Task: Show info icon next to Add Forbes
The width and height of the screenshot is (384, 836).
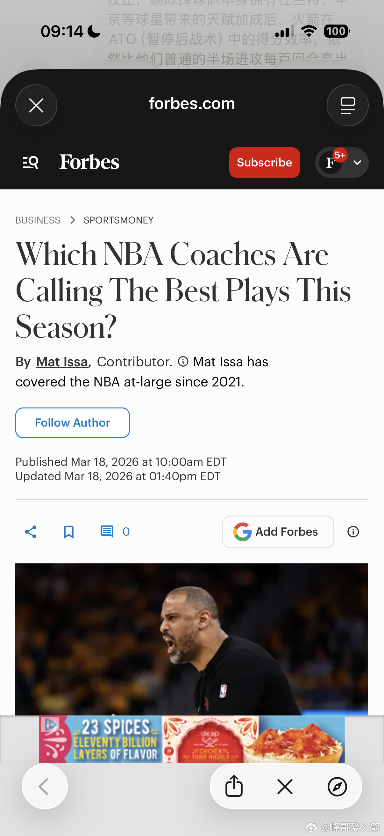Action: point(353,532)
